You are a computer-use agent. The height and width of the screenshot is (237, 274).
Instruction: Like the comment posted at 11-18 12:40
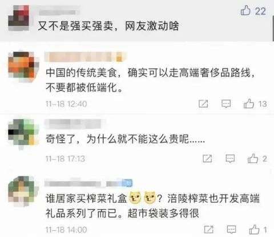pyautogui.click(x=249, y=104)
